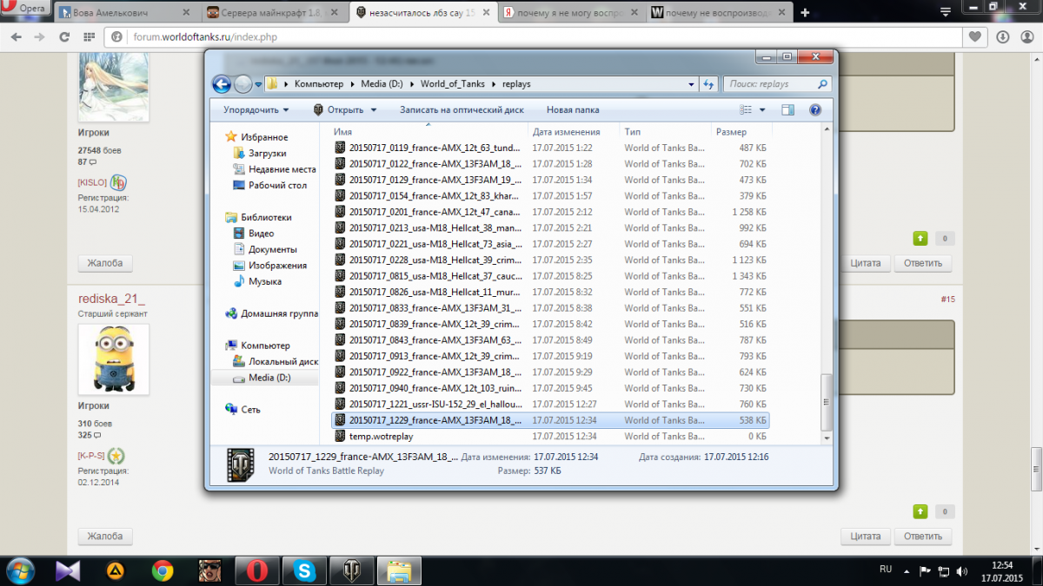Select 'Локальный диск' under Компьютер

(x=283, y=361)
